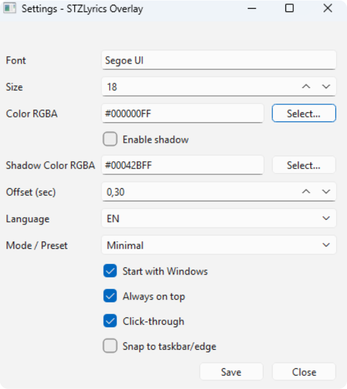This screenshot has height=389, width=347.
Task: Maximize the Settings window
Action: pyautogui.click(x=289, y=9)
